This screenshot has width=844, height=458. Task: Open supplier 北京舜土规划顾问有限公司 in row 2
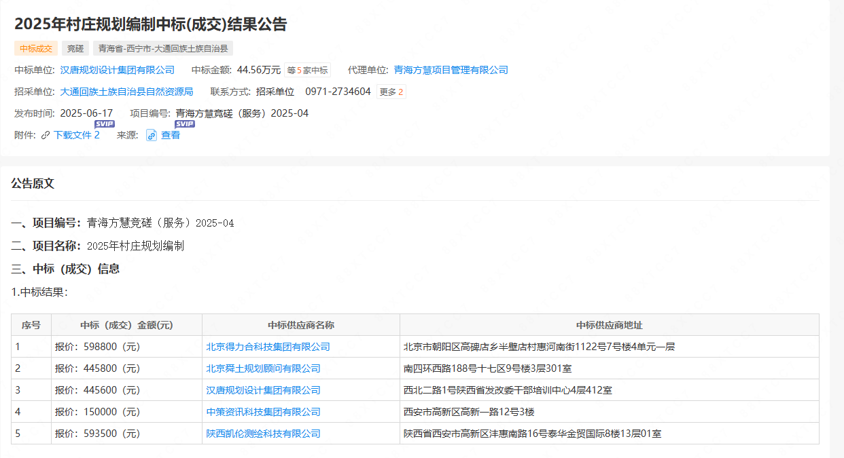pyautogui.click(x=264, y=368)
